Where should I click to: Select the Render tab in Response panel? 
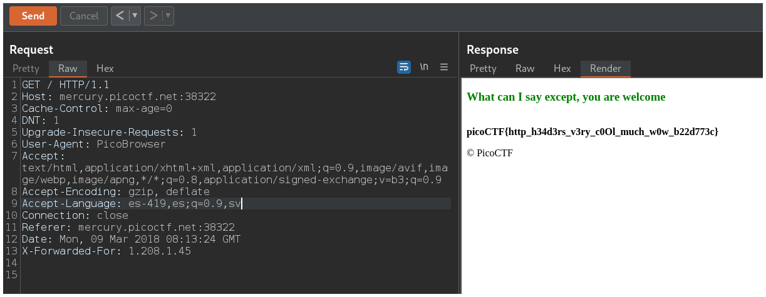pos(606,68)
